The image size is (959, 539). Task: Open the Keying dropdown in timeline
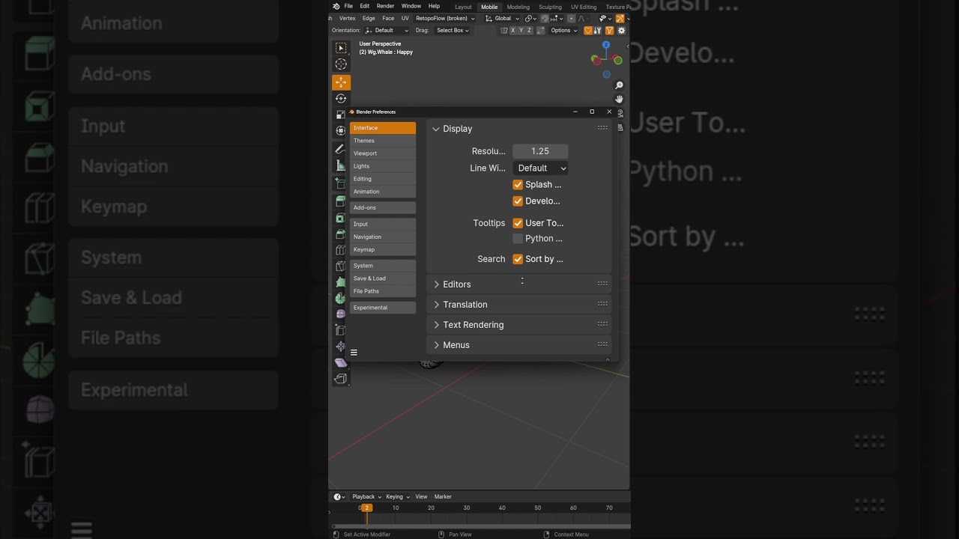tap(397, 496)
